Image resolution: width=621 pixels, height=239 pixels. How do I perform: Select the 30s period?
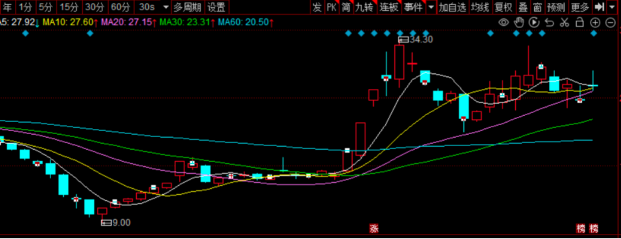pos(147,7)
